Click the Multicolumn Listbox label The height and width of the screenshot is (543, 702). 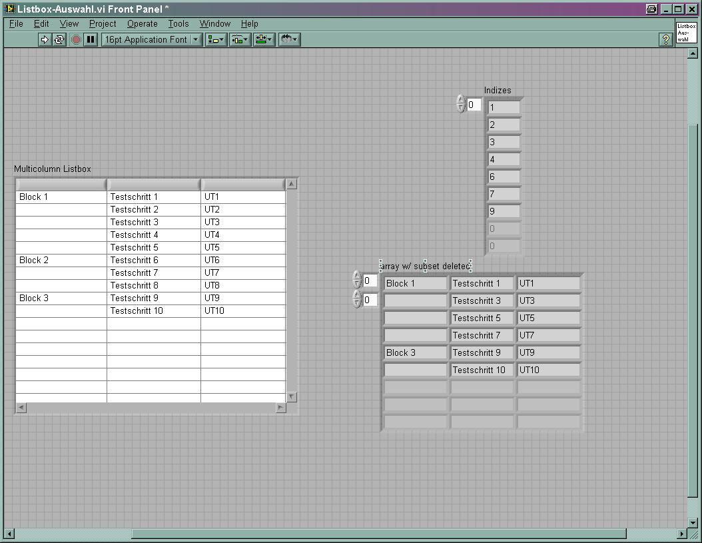click(x=53, y=169)
